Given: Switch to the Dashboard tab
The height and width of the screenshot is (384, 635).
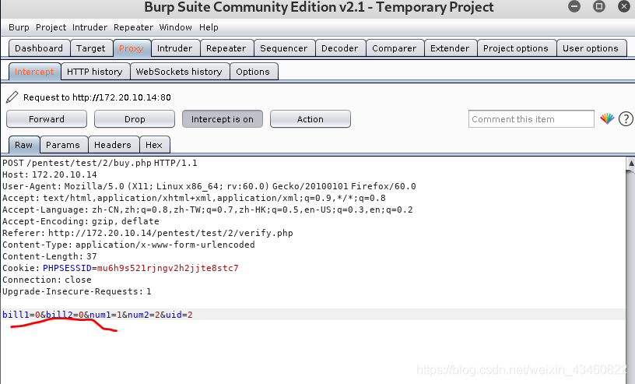Looking at the screenshot, I should [x=39, y=48].
